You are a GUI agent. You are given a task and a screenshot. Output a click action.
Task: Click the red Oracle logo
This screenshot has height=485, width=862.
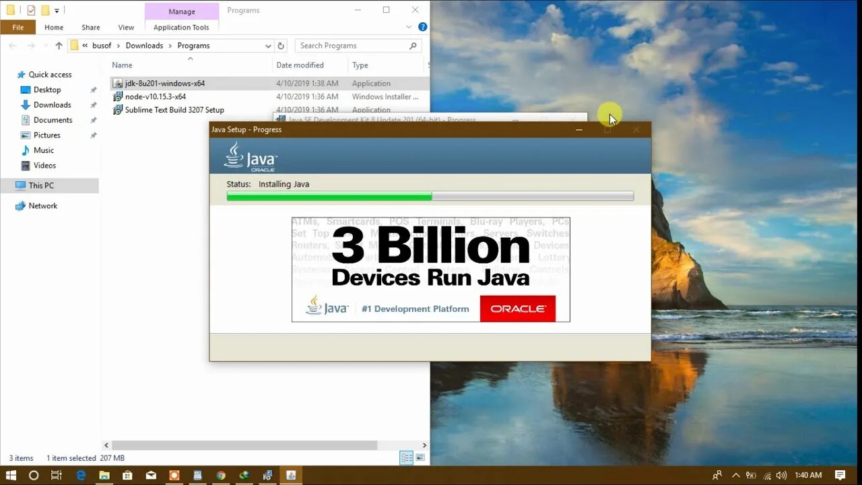pyautogui.click(x=517, y=309)
